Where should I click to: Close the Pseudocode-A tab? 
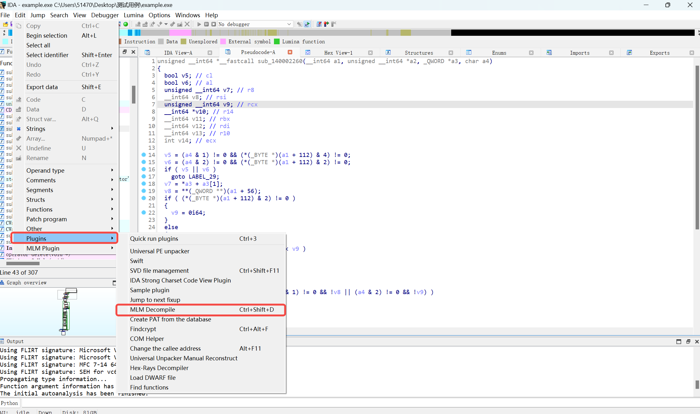[290, 52]
